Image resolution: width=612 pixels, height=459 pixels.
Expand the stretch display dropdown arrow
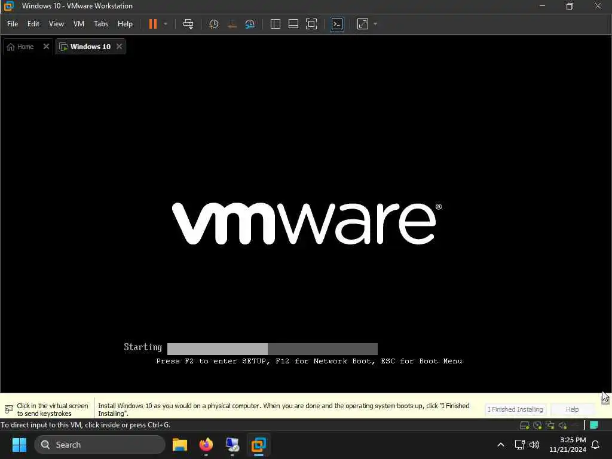click(375, 24)
